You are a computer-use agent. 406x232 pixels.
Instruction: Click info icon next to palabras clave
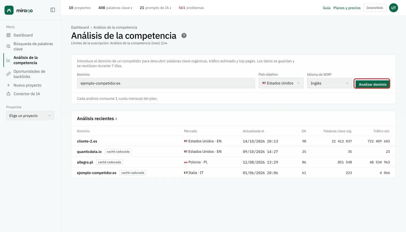pyautogui.click(x=131, y=8)
